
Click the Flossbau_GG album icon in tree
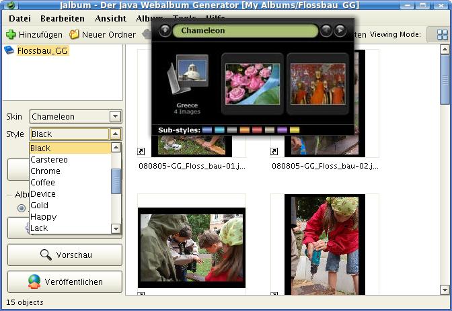(9, 50)
